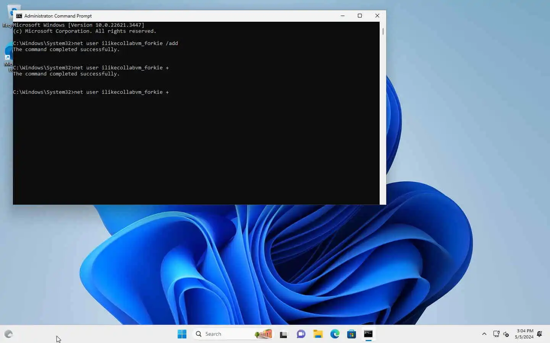This screenshot has height=343, width=550.
Task: Open Microsoft Store from the taskbar
Action: (351, 334)
